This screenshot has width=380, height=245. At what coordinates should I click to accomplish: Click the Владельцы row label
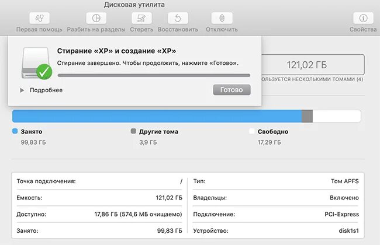click(x=210, y=198)
